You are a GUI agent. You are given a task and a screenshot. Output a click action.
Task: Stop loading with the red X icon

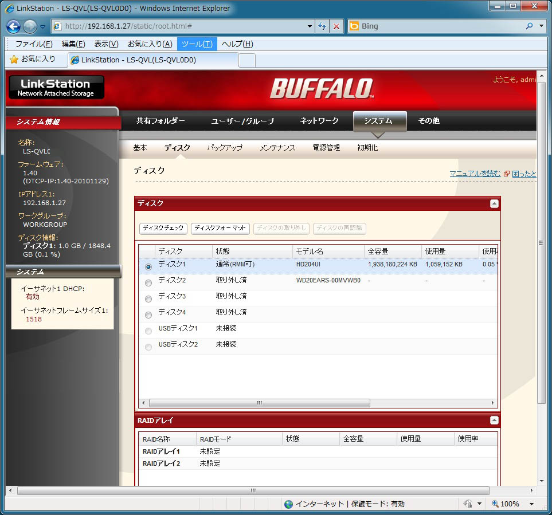[336, 26]
